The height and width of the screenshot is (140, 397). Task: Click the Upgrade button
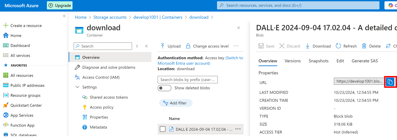click(60, 5)
